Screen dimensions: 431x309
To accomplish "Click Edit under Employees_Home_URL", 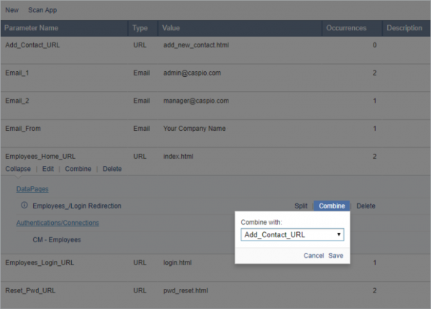I will point(47,168).
